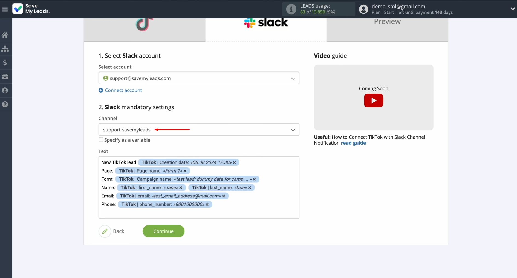The width and height of the screenshot is (517, 278).
Task: Remove the first_name variable tag
Action: (181, 188)
